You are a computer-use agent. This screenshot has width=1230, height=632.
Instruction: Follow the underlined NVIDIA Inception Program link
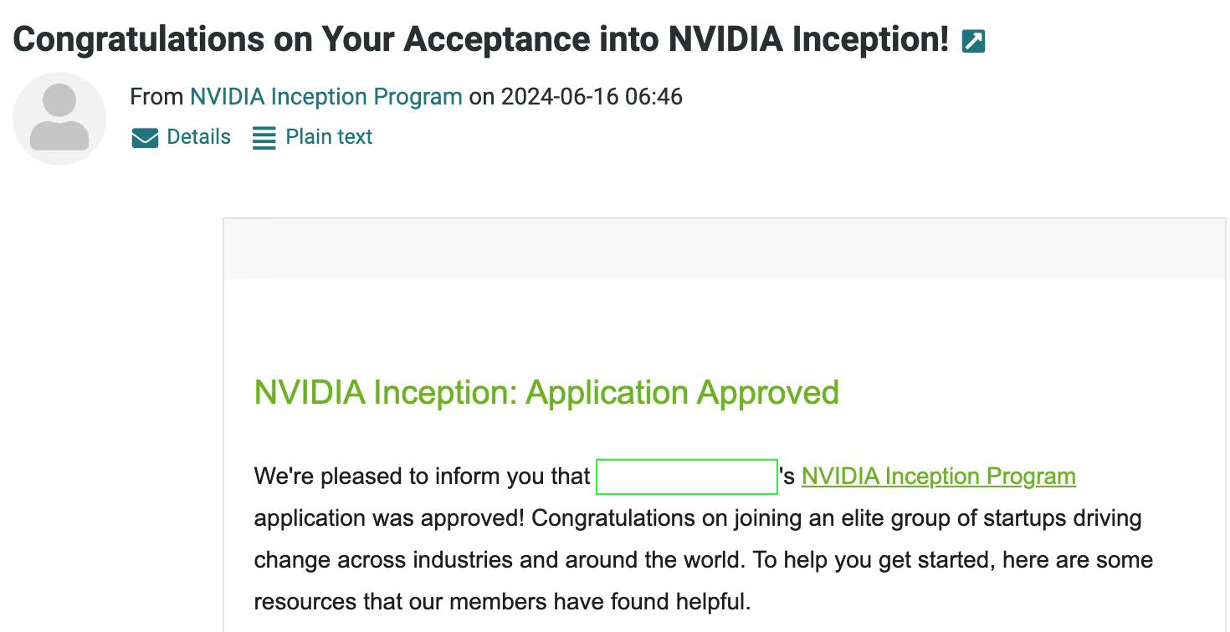point(938,477)
